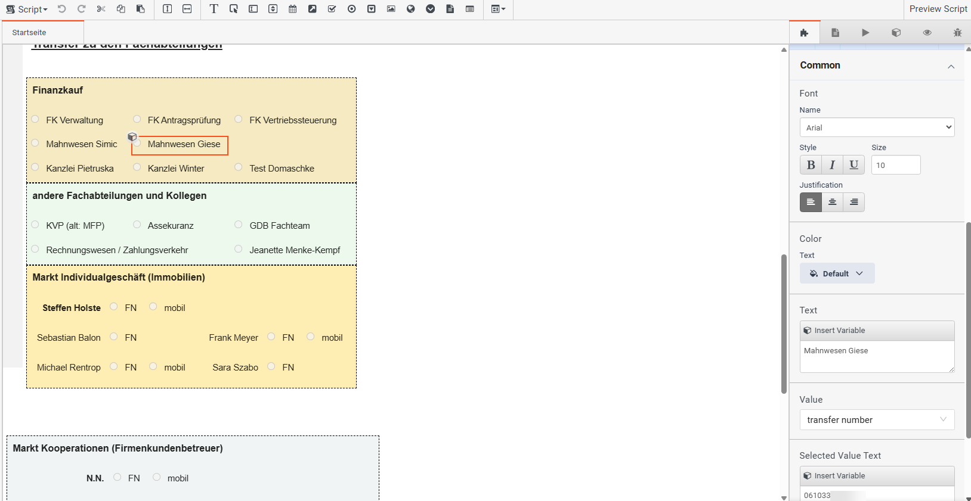
Task: Select the FK Antragsprüfung radio button
Action: tap(137, 119)
